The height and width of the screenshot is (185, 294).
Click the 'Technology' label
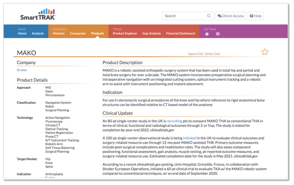[x=25, y=118]
